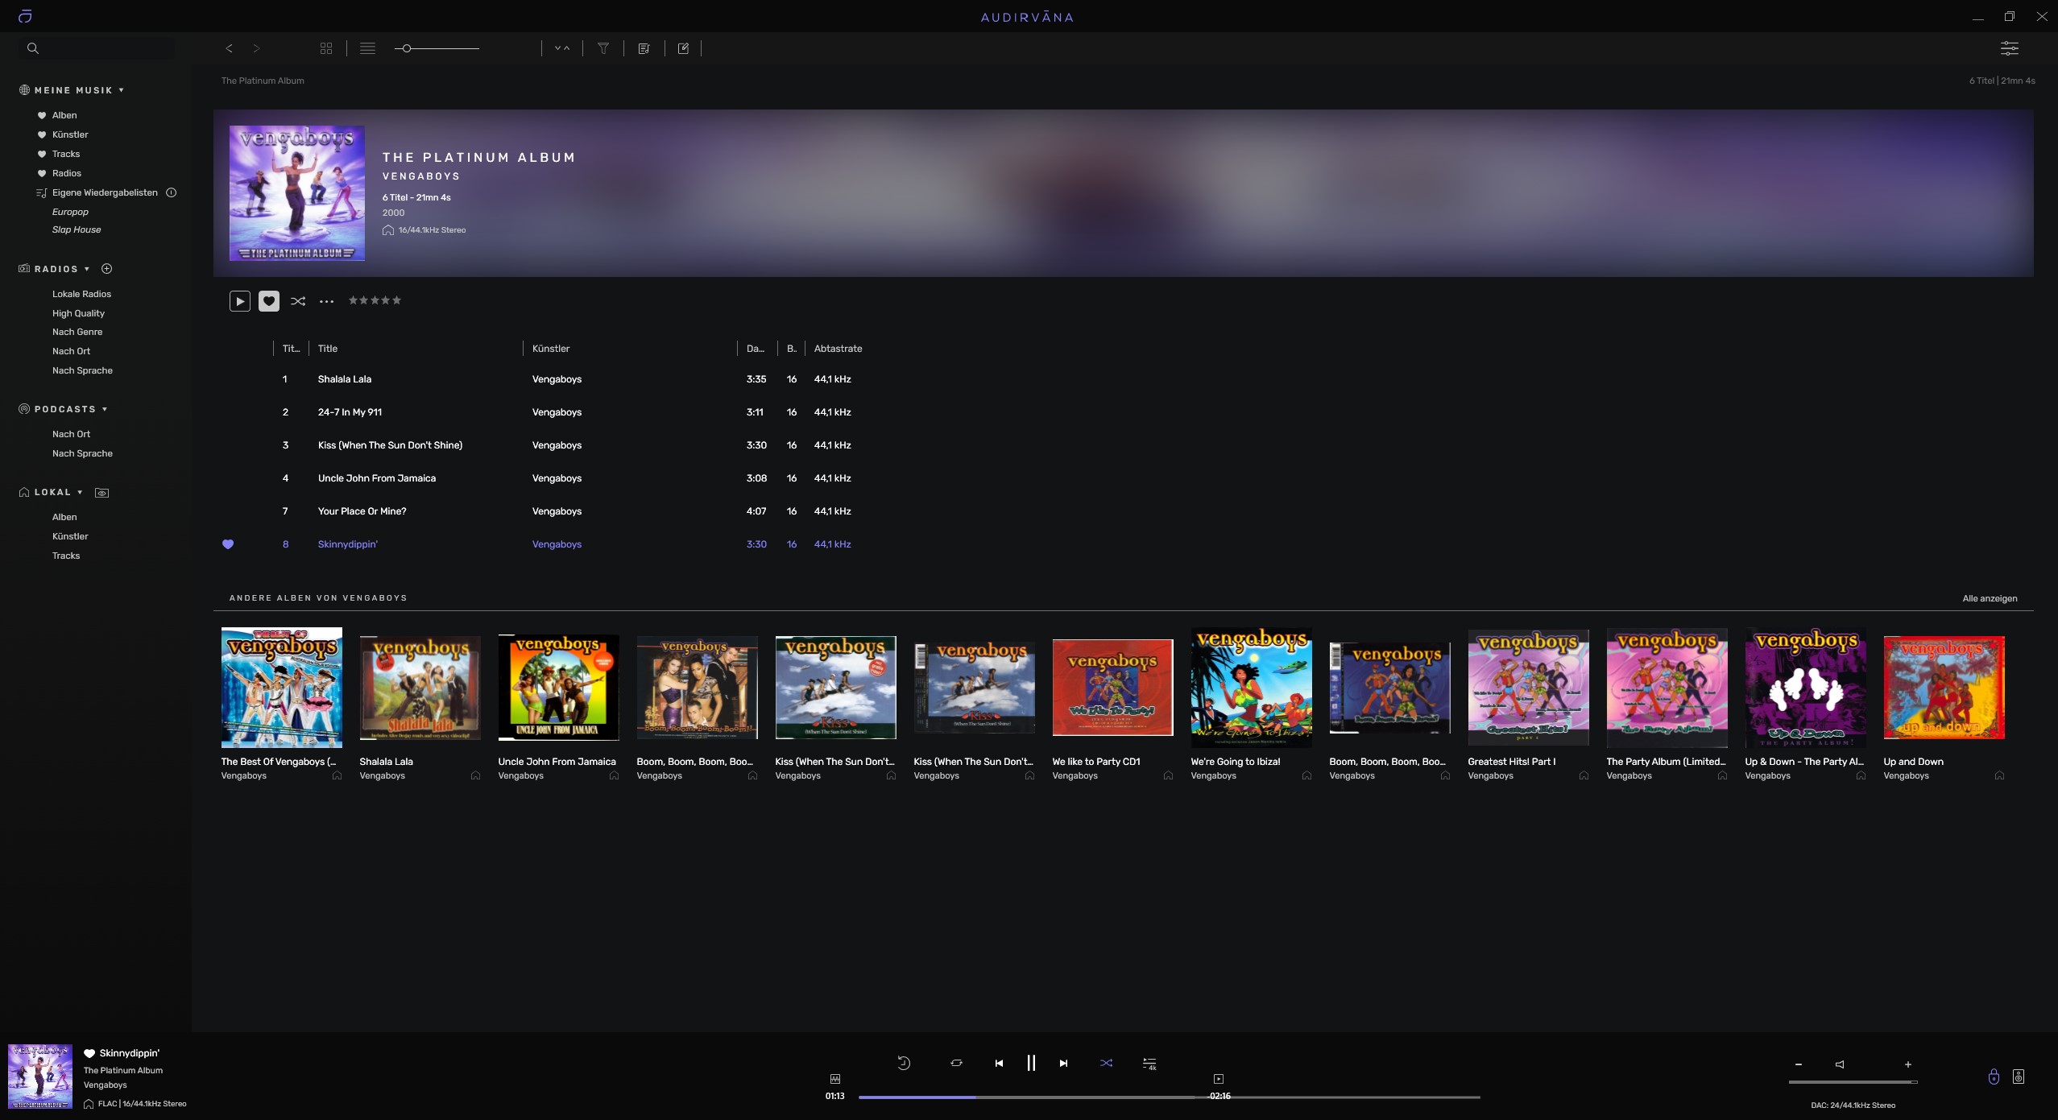Collapse the RADIOS section

click(87, 269)
